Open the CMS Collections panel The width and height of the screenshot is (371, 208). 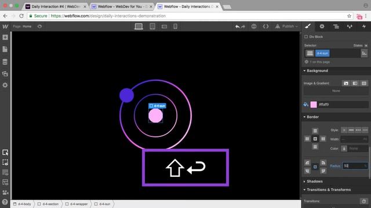coord(5,62)
